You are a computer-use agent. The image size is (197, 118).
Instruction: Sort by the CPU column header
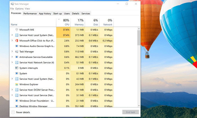tap(63, 22)
